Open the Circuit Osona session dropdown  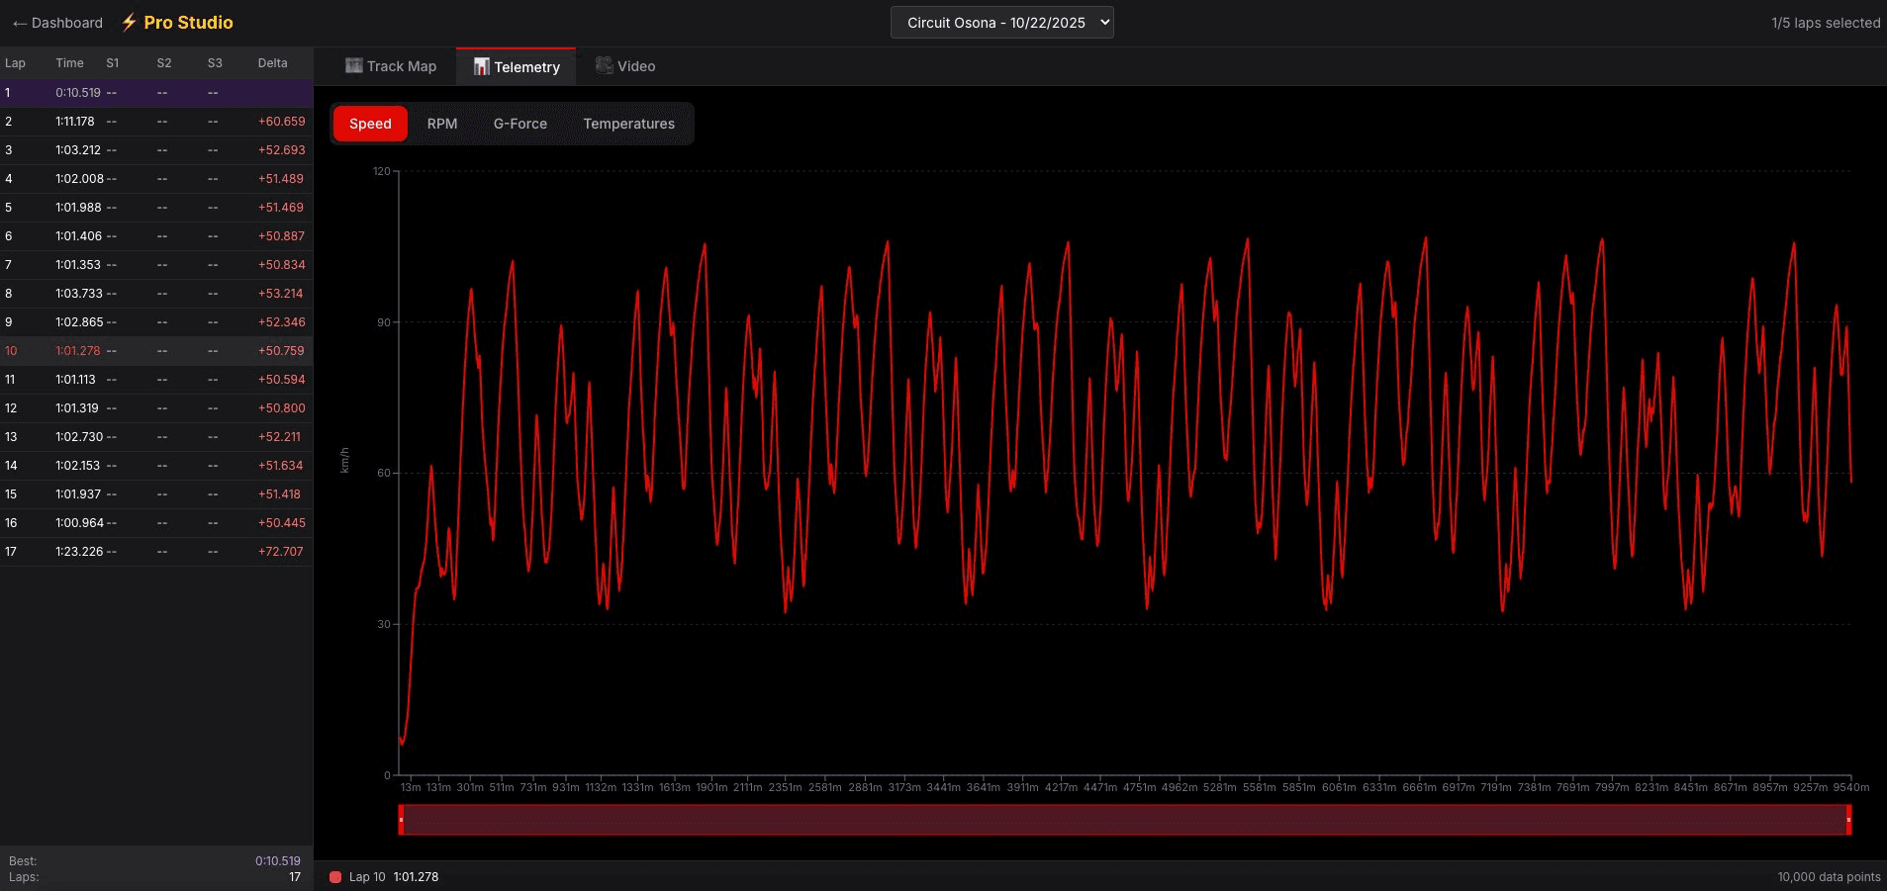tap(1000, 22)
